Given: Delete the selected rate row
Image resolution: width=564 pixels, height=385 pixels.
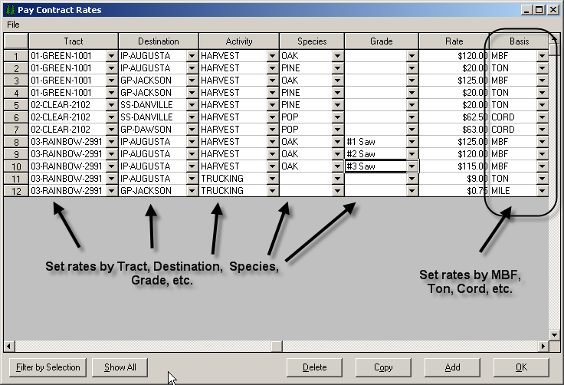Looking at the screenshot, I should [x=314, y=367].
